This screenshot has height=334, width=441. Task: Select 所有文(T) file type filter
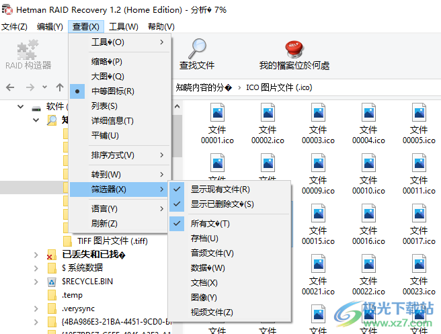(x=230, y=224)
